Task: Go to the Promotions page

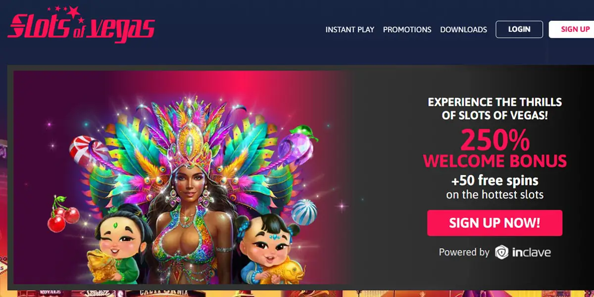Action: [x=407, y=30]
